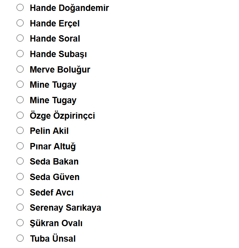This screenshot has width=239, height=248.
Task: Choose Seda Güven's radio button
Action: [x=20, y=177]
